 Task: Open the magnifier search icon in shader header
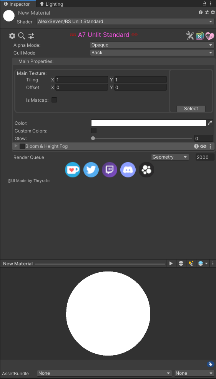22,36
